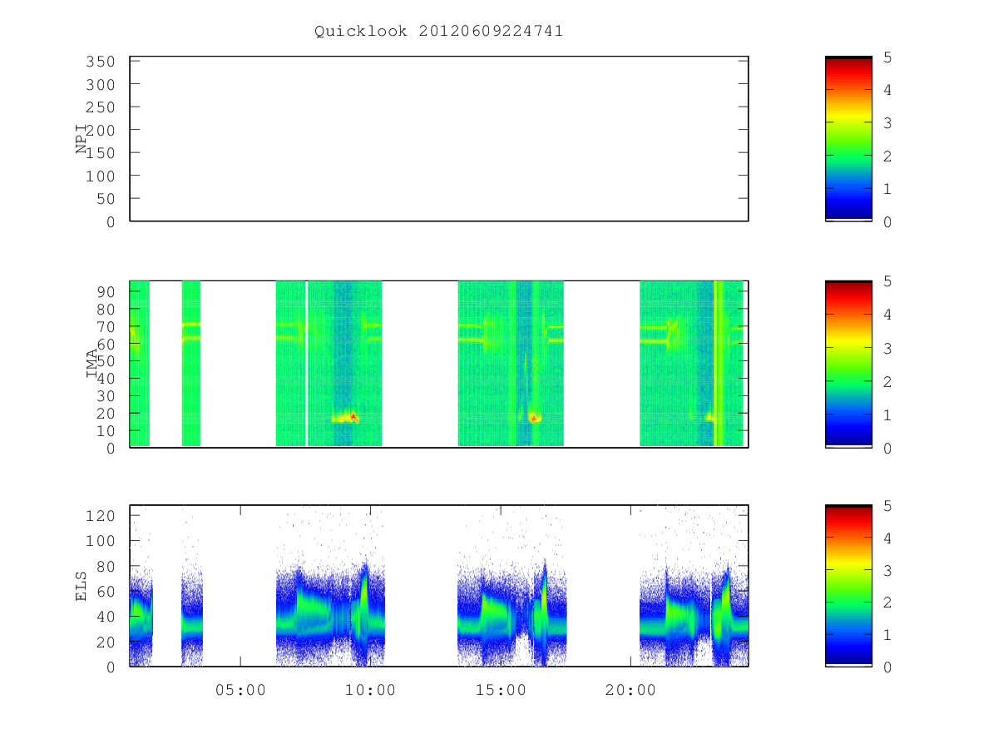Click the 10:00 time axis label
This screenshot has width=998, height=749.
coord(370,690)
